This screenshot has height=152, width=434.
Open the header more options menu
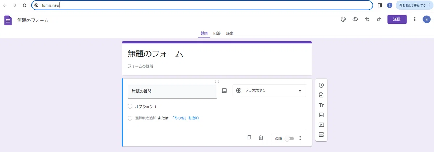pyautogui.click(x=415, y=19)
